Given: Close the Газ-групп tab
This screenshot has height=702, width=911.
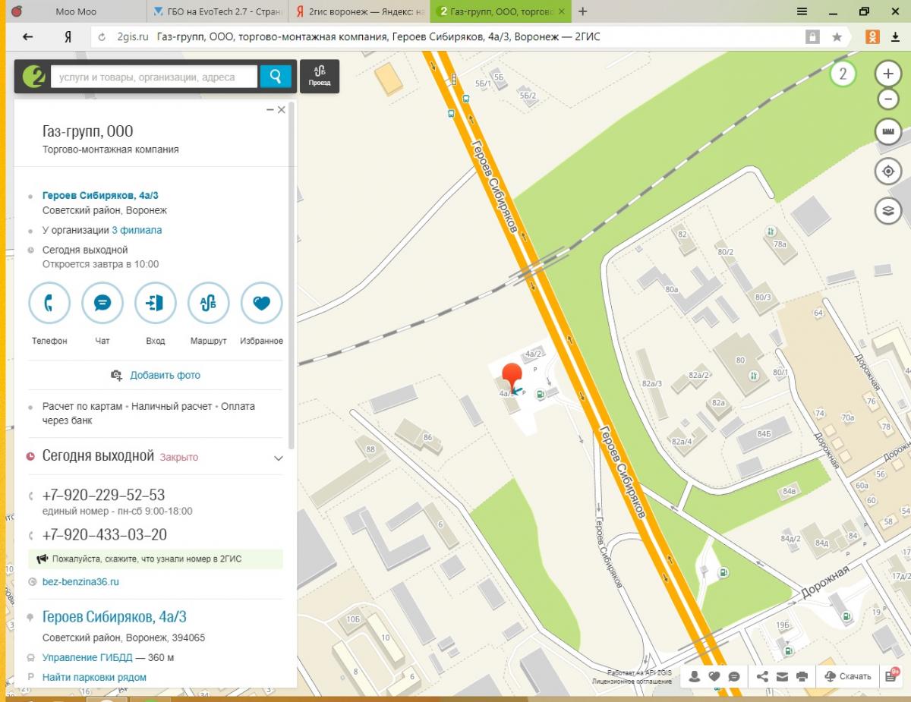Looking at the screenshot, I should 561,11.
